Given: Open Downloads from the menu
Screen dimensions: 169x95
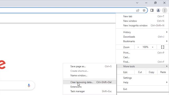Looking at the screenshot, I should point(142,37).
